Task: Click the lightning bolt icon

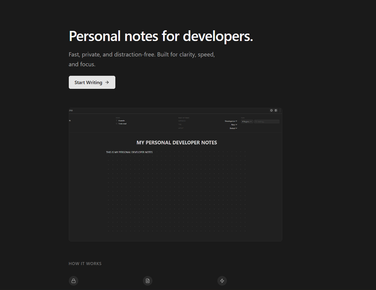Action: click(x=222, y=281)
